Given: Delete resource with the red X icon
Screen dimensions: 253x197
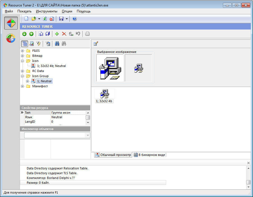Looking at the screenshot, I should click(64, 34).
